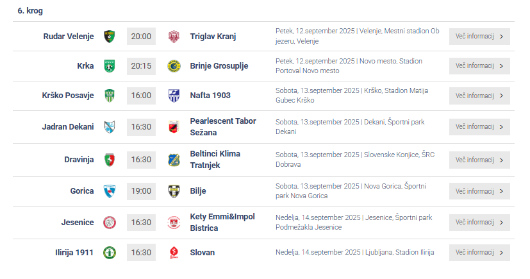Click the Beltinci Klima Tratnjek crest
This screenshot has height=279, width=530.
(174, 160)
